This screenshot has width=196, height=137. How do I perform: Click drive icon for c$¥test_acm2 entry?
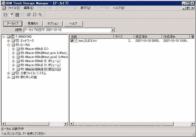pyautogui.click(x=22, y=57)
